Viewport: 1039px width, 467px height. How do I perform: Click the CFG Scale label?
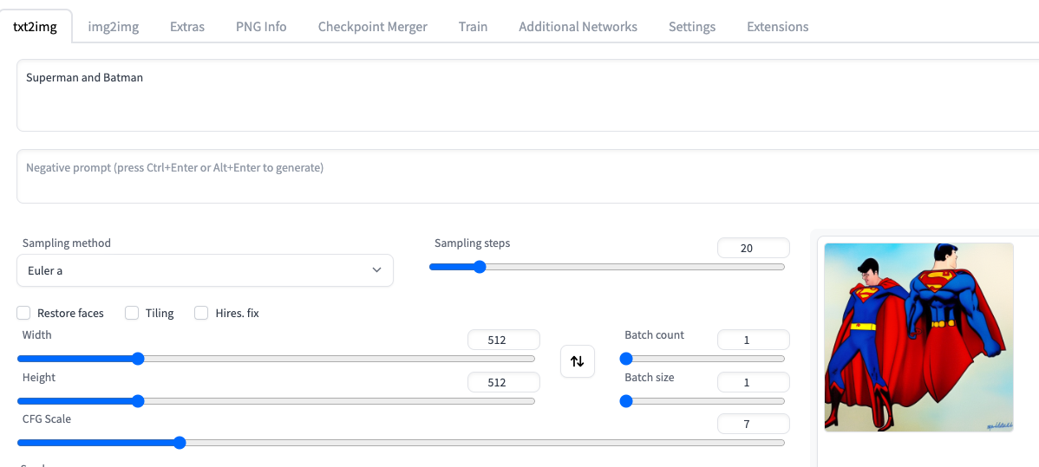tap(46, 418)
